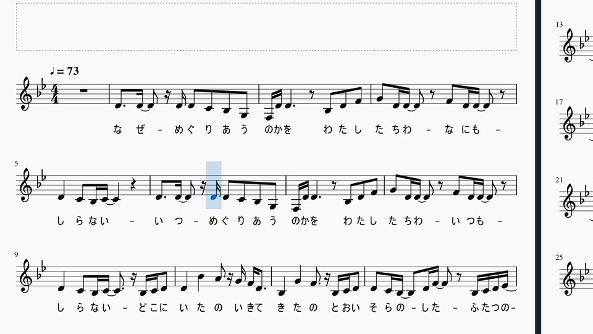Click the tempo marking showing 73
Viewport: 593px width, 334px height.
click(65, 71)
